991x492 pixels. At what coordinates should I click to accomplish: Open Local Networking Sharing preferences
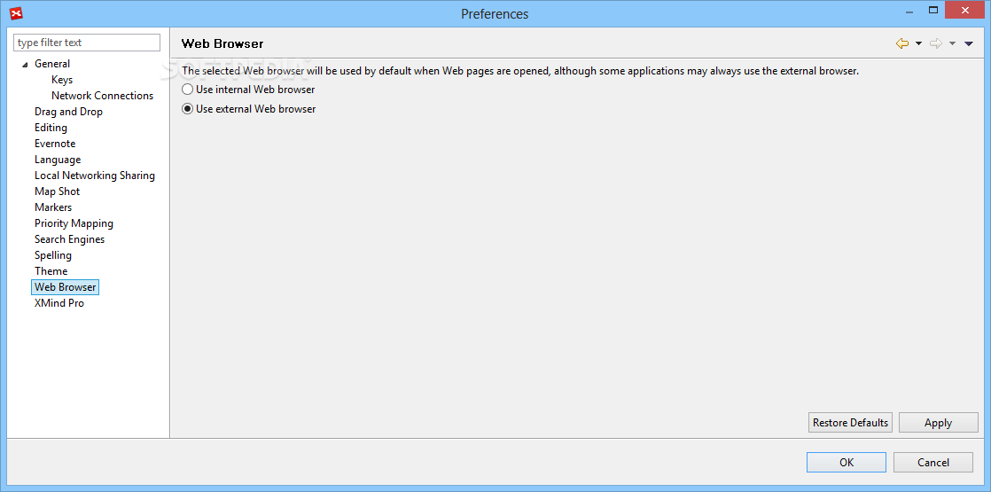tap(95, 176)
